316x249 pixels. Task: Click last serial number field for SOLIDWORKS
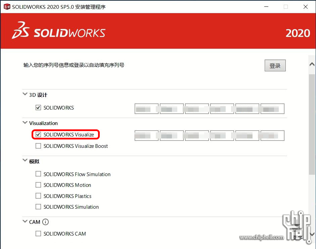[272, 109]
